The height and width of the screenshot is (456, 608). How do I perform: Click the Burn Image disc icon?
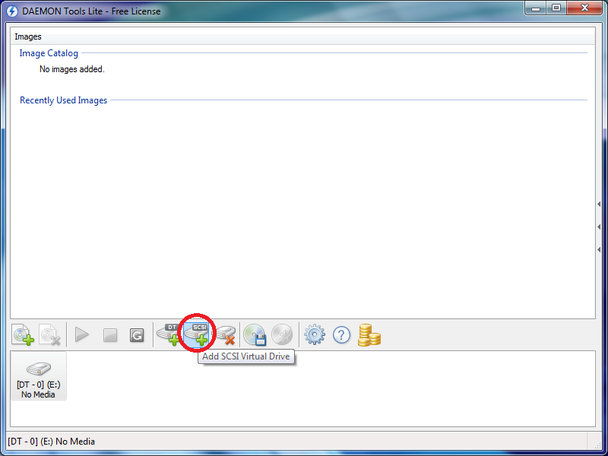tap(282, 334)
